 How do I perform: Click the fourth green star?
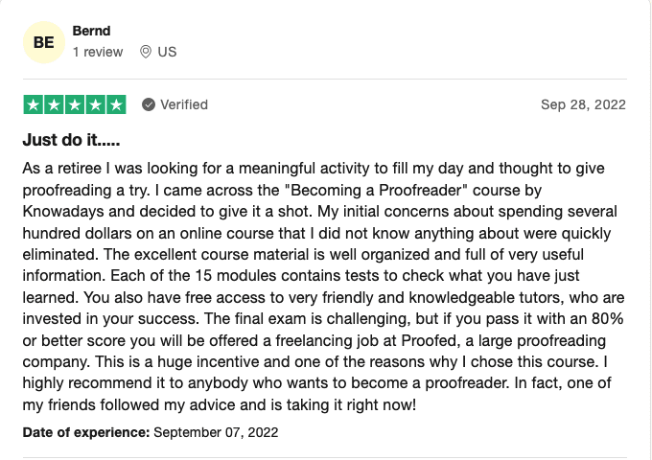[x=96, y=104]
